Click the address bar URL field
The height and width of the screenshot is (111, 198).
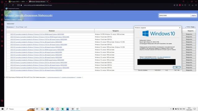(x=38, y=5)
